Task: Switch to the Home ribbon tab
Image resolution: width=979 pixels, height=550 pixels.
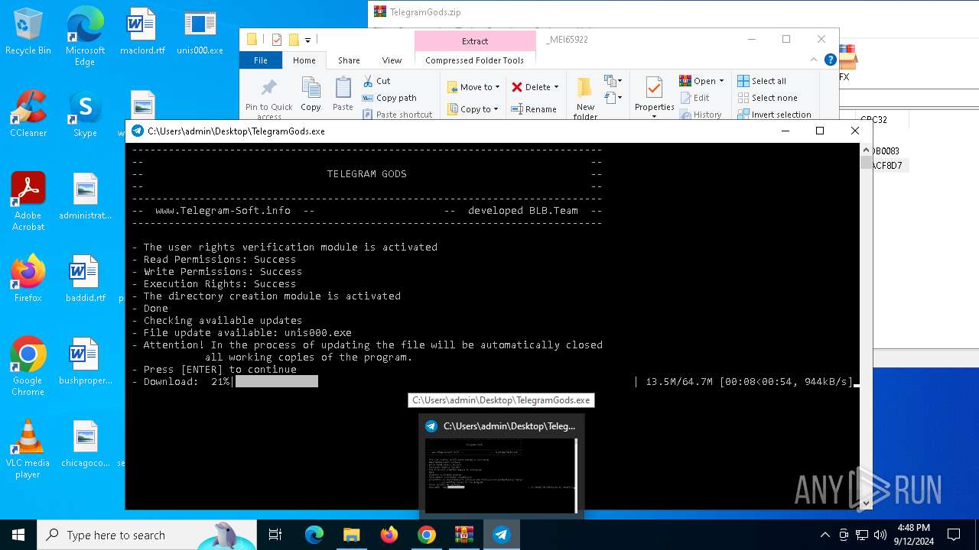Action: [304, 60]
